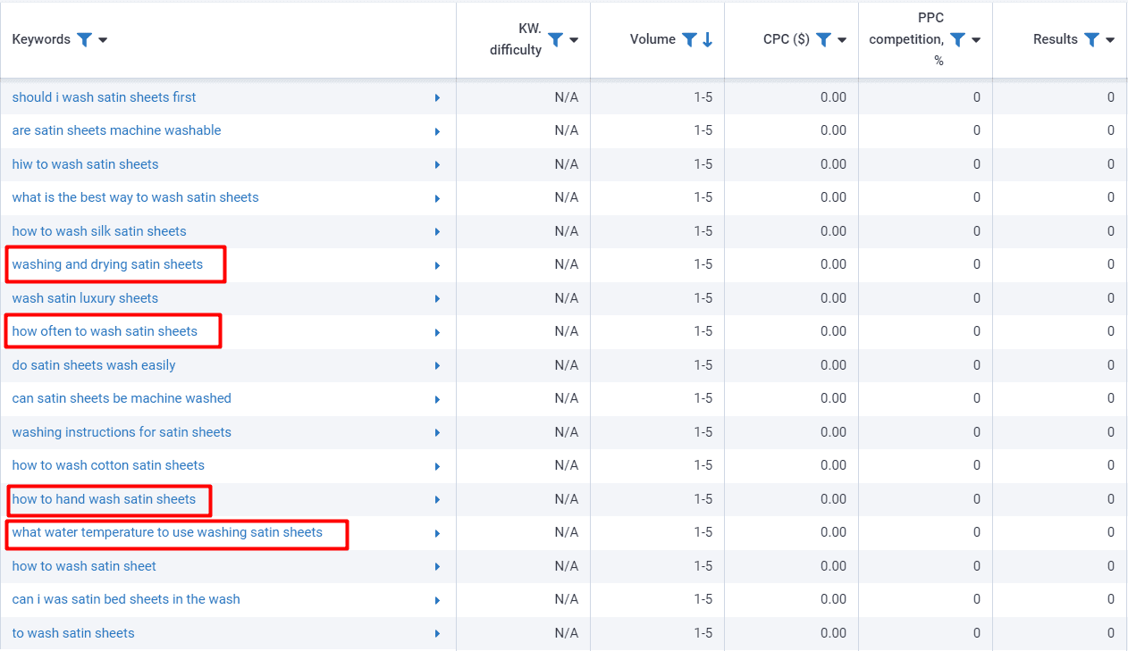Image resolution: width=1128 pixels, height=651 pixels.
Task: Open keyword 'are satin sheets machine washable'
Action: pyautogui.click(x=116, y=130)
